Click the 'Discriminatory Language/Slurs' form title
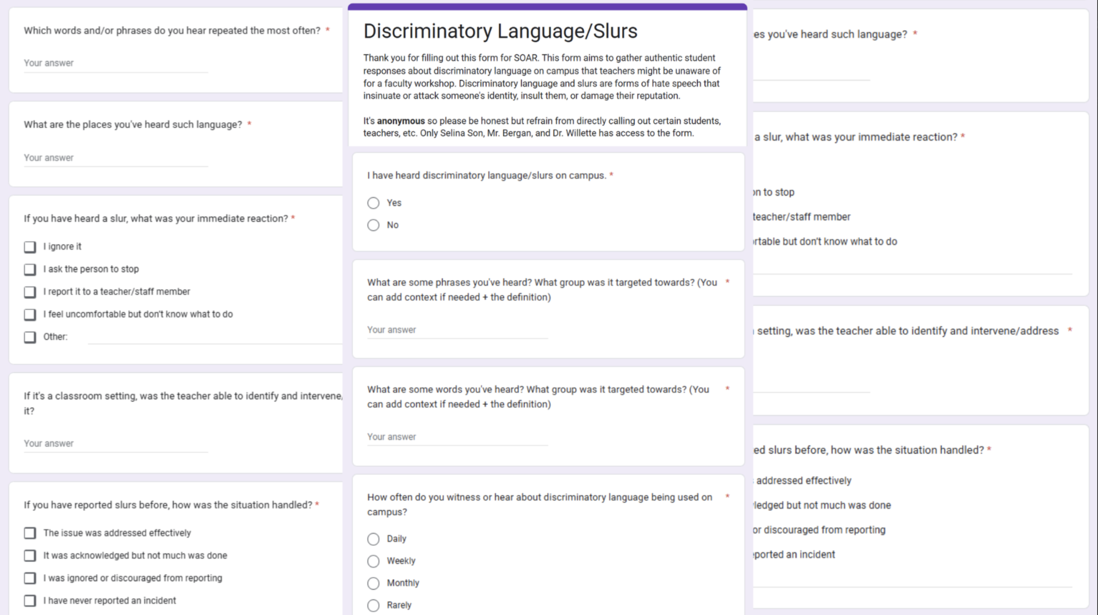Screen dimensions: 1098x615 point(500,31)
